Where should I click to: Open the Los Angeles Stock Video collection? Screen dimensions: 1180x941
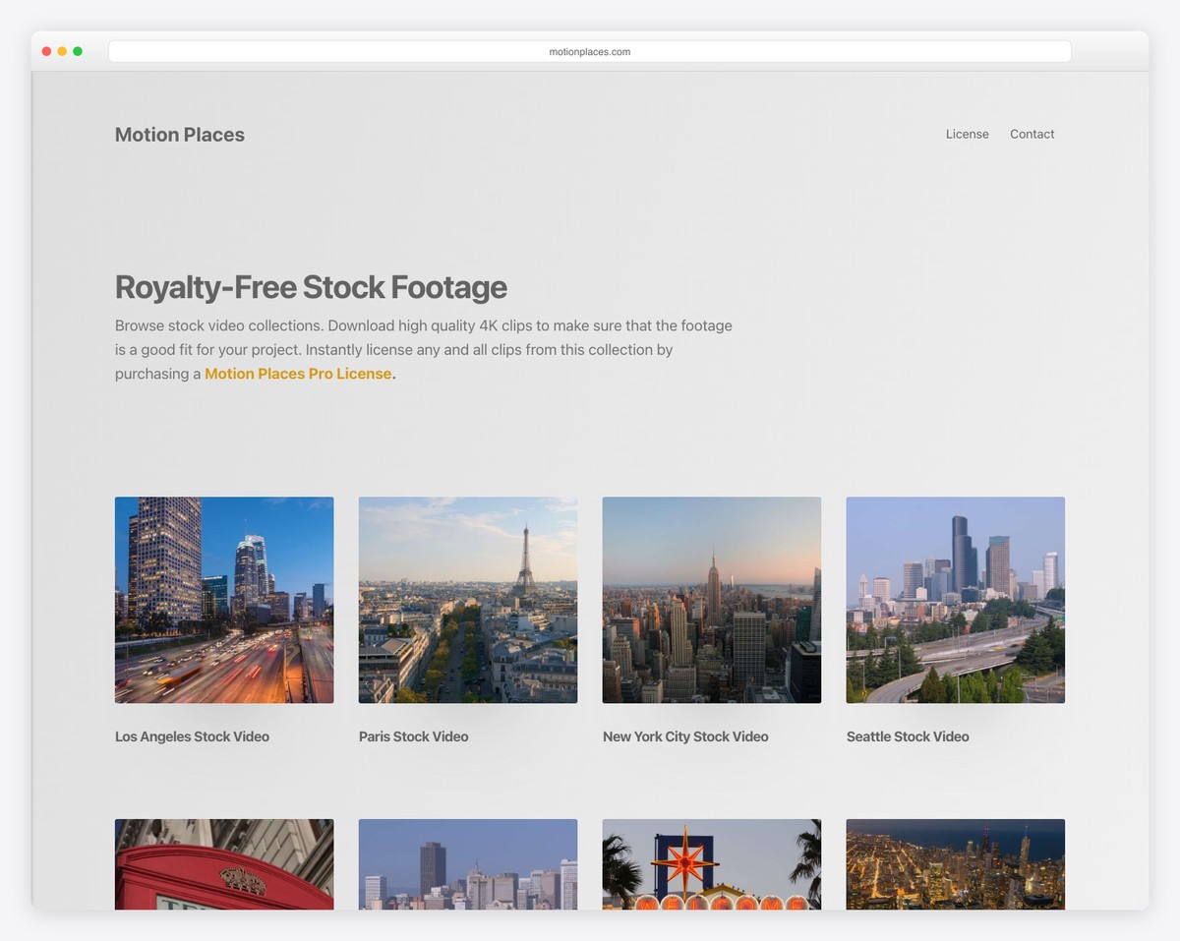223,600
